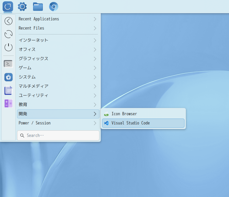The width and height of the screenshot is (229, 197).
Task: Expand chevron next to ユーティリティ
Action: pyautogui.click(x=95, y=96)
